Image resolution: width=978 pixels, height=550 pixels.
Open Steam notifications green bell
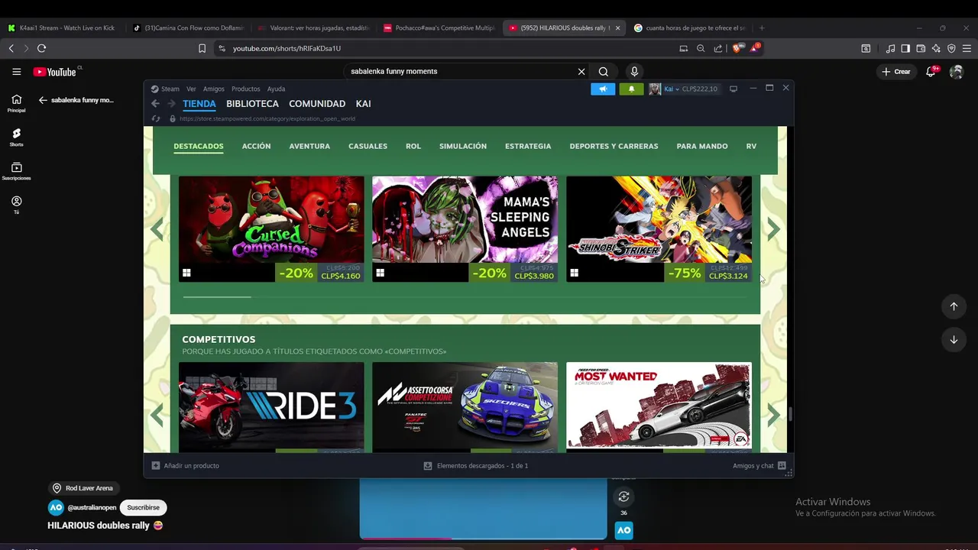(631, 89)
